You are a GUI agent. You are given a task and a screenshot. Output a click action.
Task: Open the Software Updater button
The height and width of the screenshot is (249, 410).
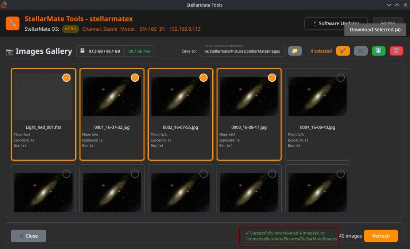pyautogui.click(x=336, y=23)
